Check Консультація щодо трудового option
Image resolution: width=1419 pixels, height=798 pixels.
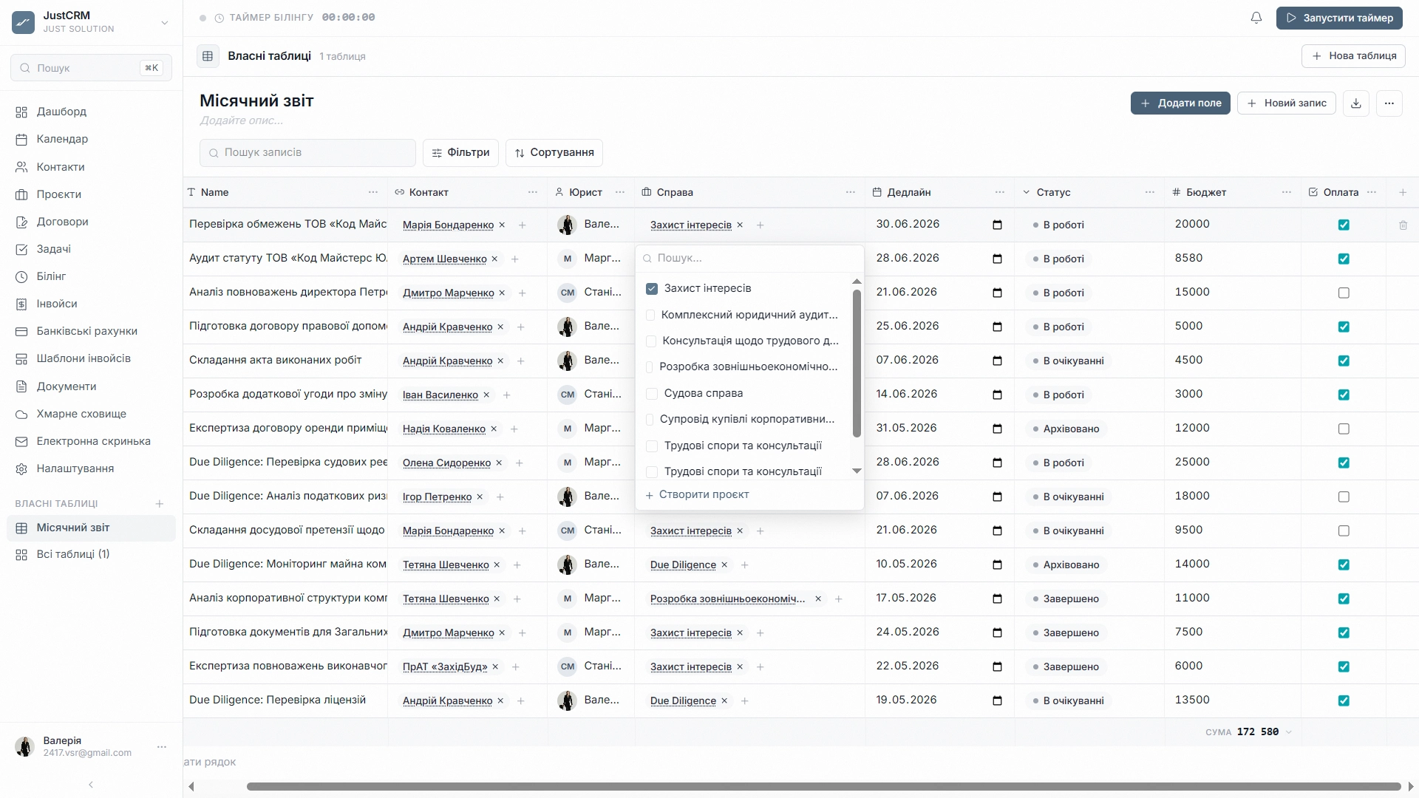coord(651,341)
